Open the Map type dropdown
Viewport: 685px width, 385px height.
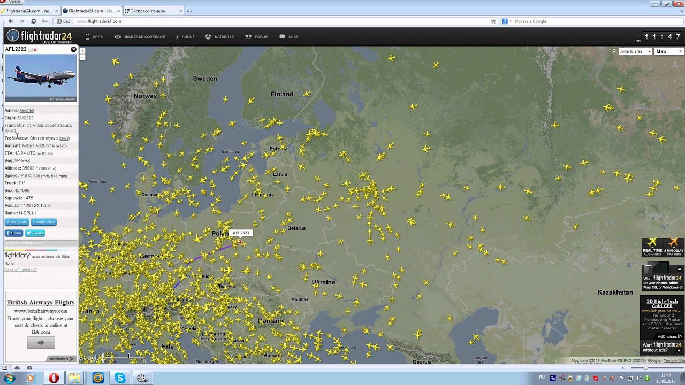point(669,51)
